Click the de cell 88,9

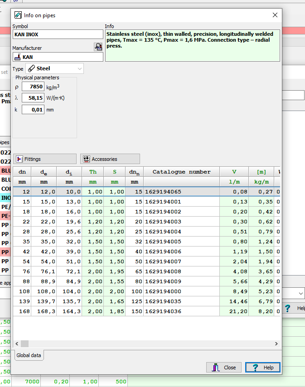(44, 281)
